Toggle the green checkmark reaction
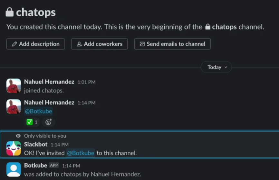The image size is (279, 180). 32,122
